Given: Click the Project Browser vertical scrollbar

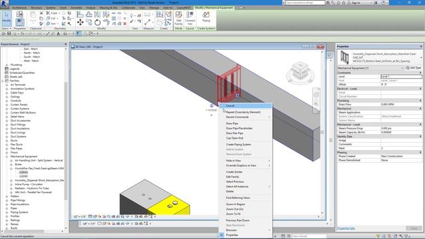Looking at the screenshot, I should (x=66, y=141).
